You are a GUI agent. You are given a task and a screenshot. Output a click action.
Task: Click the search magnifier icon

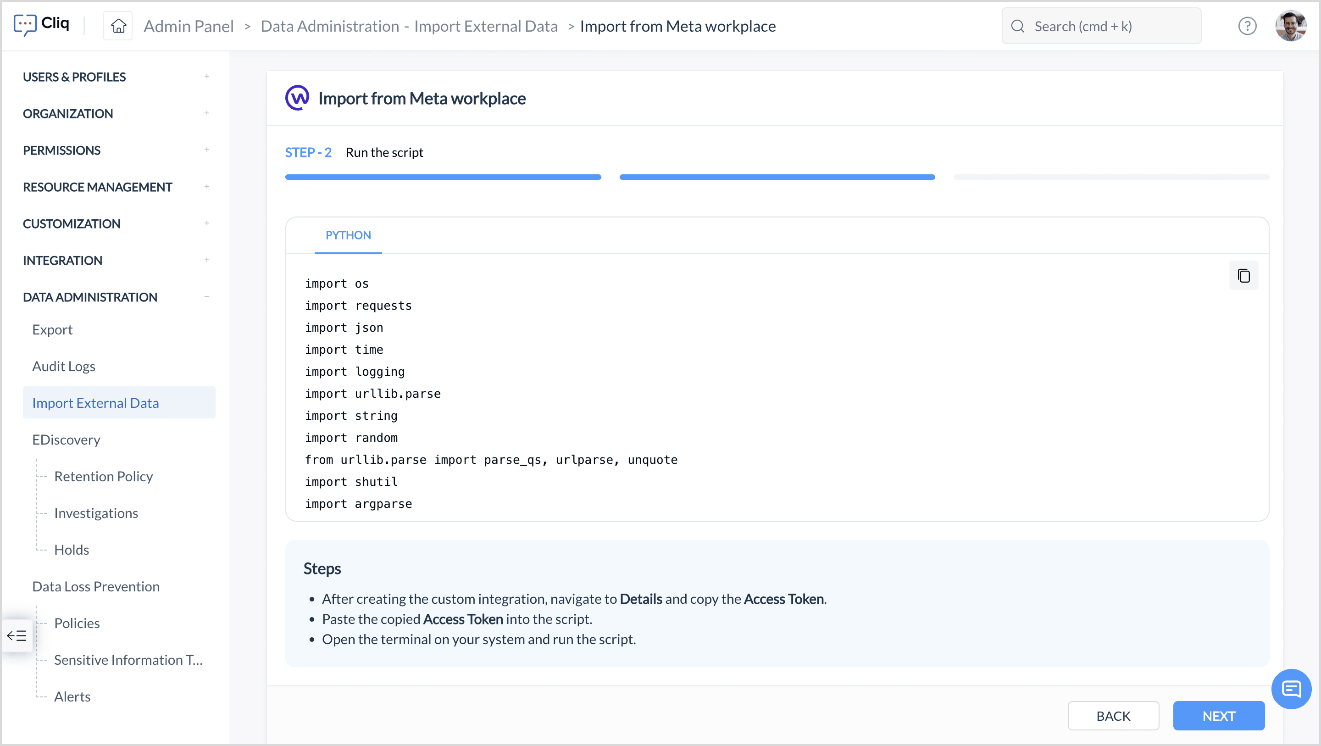[1017, 26]
